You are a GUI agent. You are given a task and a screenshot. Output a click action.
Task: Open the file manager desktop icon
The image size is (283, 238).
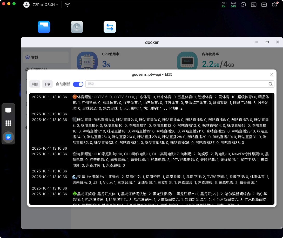(x=44, y=27)
